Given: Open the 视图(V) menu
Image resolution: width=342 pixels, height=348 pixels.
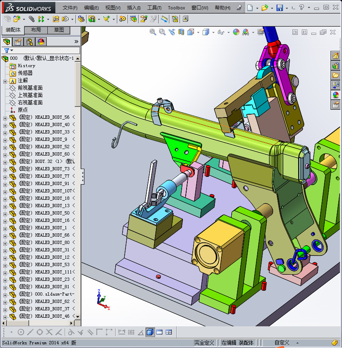Looking at the screenshot, I should [113, 8].
